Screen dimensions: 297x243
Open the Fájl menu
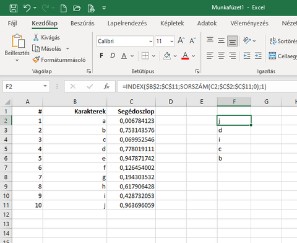coord(12,23)
